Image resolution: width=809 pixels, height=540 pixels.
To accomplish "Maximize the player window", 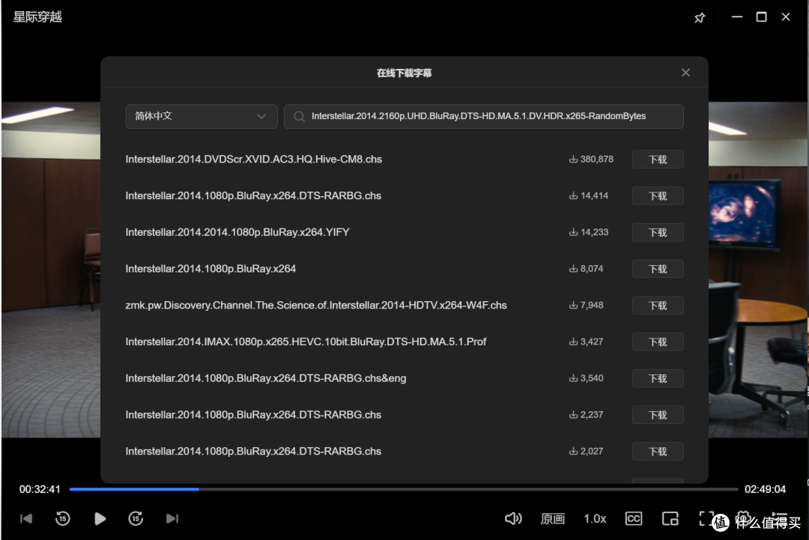I will click(x=761, y=17).
